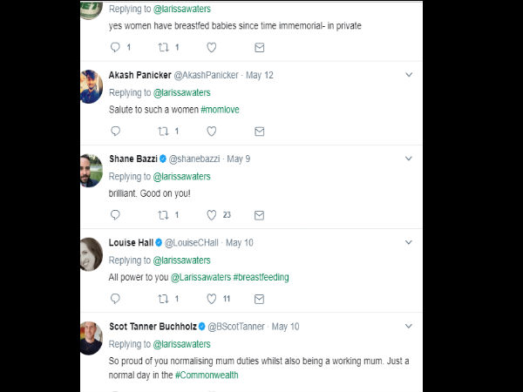View Scot Tanner Buchholz's profile picture
This screenshot has height=392, width=523.
click(91, 338)
